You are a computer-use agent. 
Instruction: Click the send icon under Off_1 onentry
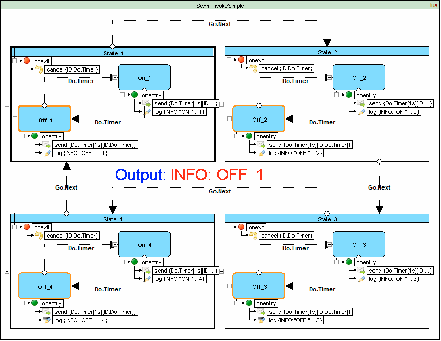[46, 145]
